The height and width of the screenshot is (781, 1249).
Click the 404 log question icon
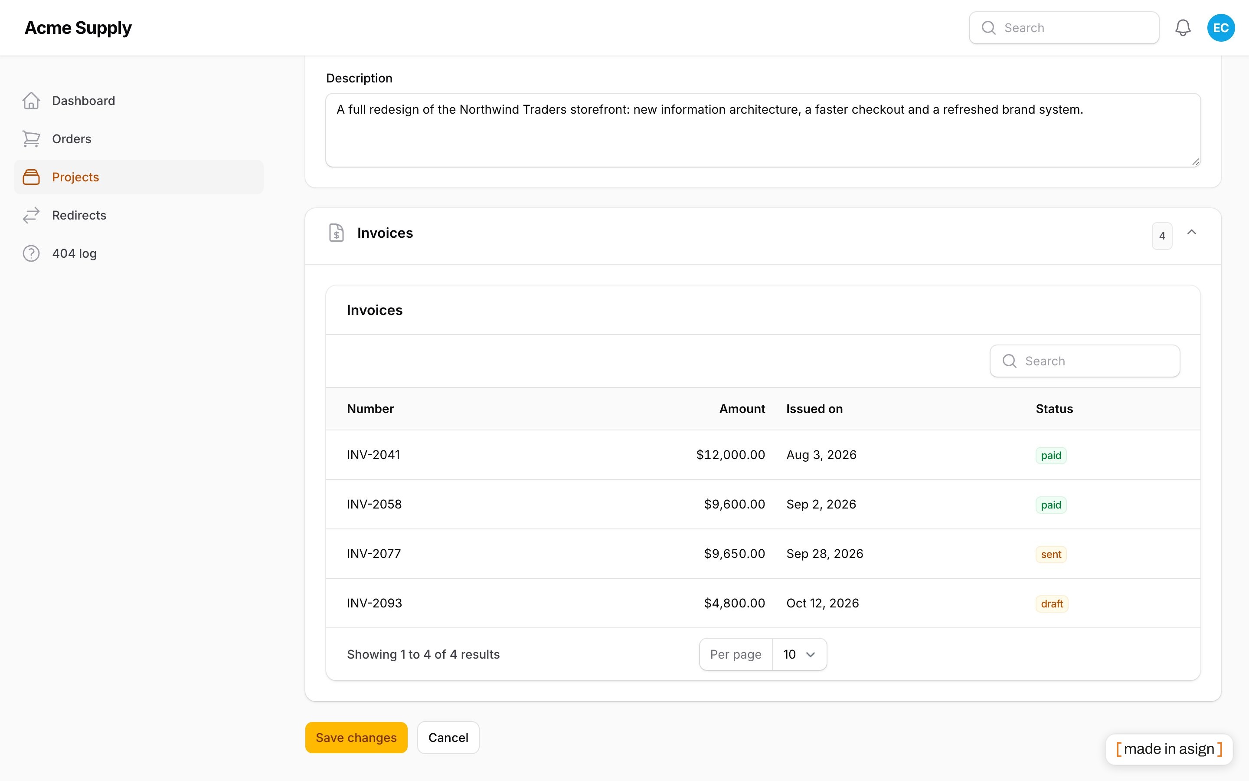[31, 254]
